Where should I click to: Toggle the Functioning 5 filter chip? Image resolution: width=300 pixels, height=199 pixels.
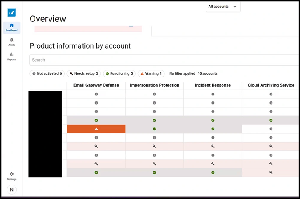pos(119,73)
